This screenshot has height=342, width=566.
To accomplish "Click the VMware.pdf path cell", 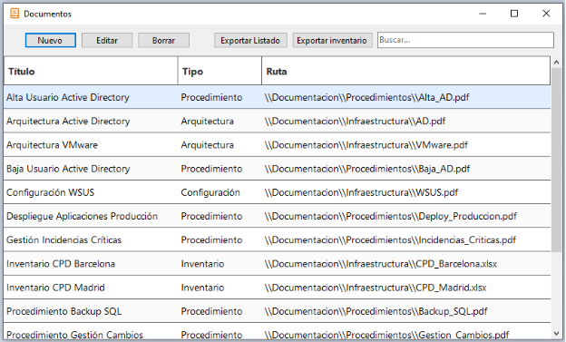I will [406, 145].
